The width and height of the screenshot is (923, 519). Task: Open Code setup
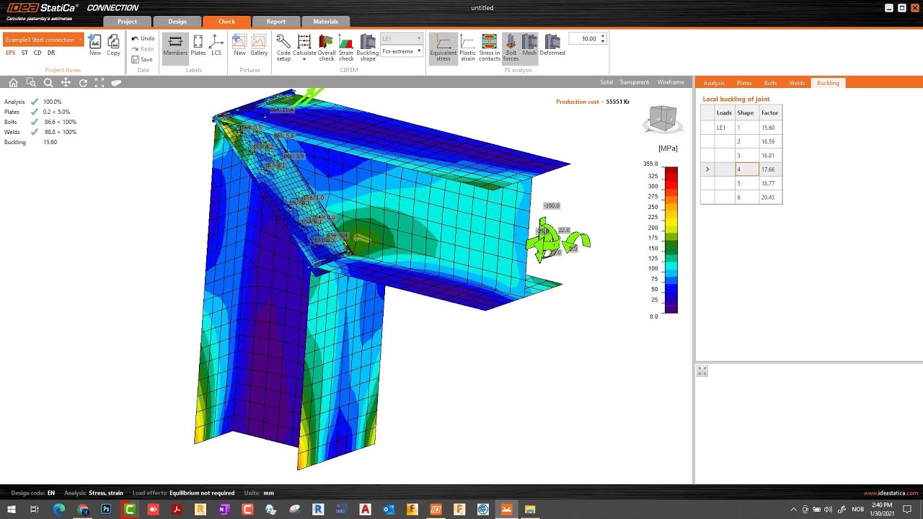click(283, 48)
